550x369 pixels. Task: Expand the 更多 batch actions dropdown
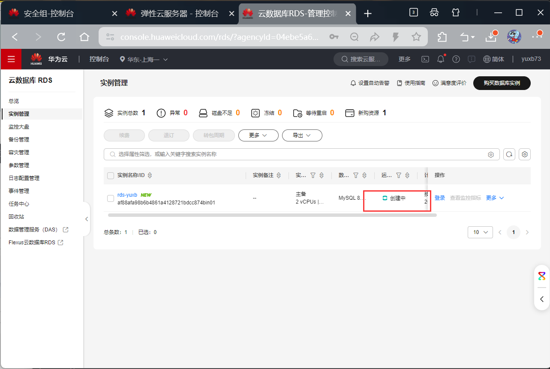coord(258,135)
